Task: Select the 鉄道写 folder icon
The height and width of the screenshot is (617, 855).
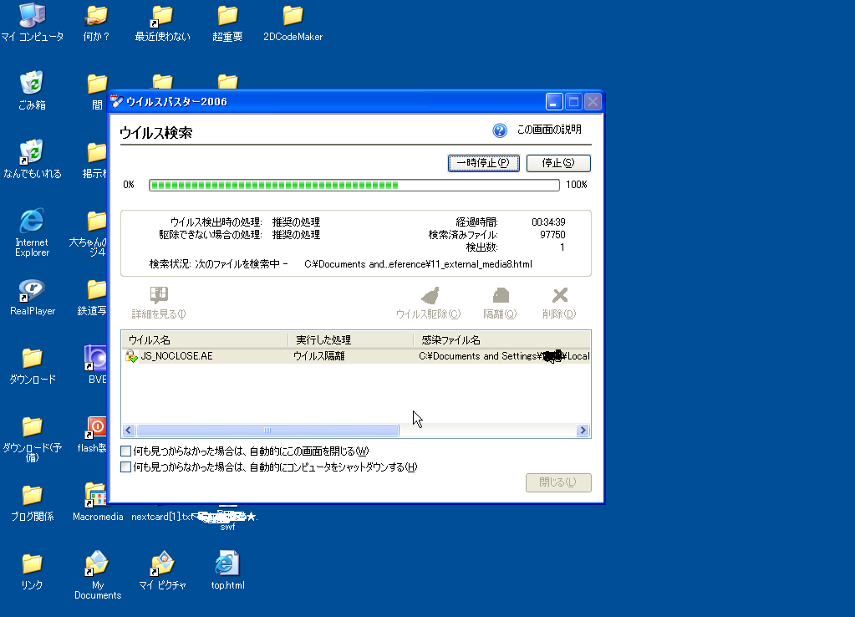Action: [97, 289]
